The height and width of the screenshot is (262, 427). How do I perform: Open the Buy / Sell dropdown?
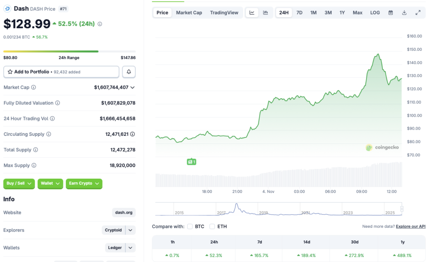point(19,183)
